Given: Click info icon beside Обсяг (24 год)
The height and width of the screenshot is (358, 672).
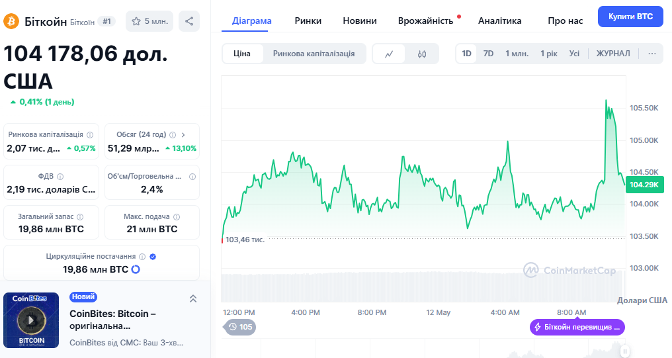Looking at the screenshot, I should coord(173,134).
